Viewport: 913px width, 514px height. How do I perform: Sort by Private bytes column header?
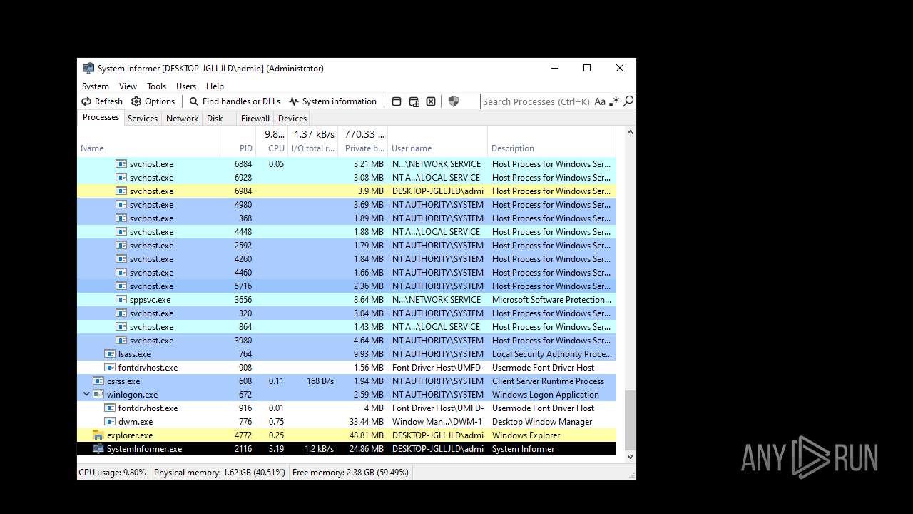tap(363, 141)
